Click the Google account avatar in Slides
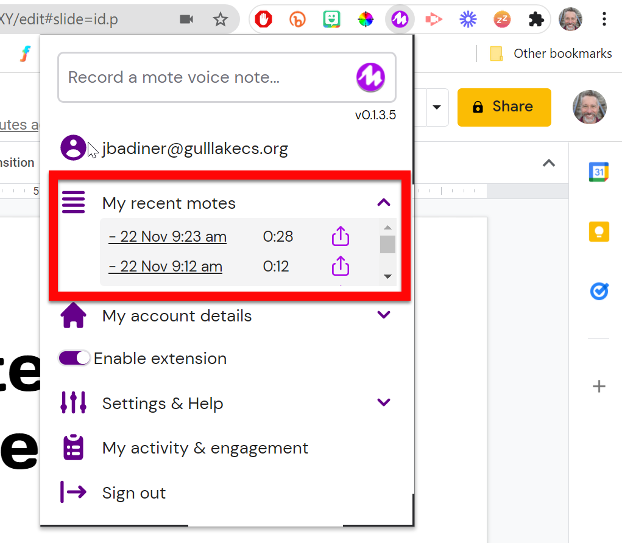The image size is (622, 543). click(589, 107)
